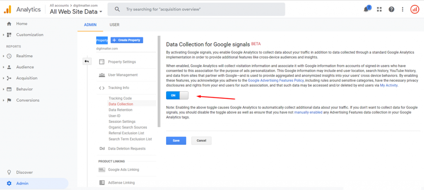Expand the Acquisition reports arrow

[3, 78]
